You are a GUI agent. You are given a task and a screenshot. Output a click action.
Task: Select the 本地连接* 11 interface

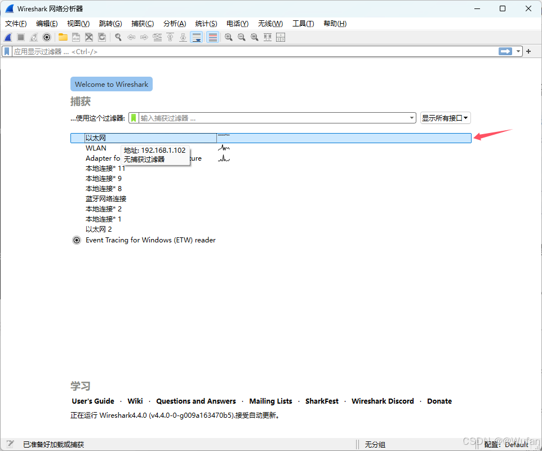pyautogui.click(x=105, y=169)
